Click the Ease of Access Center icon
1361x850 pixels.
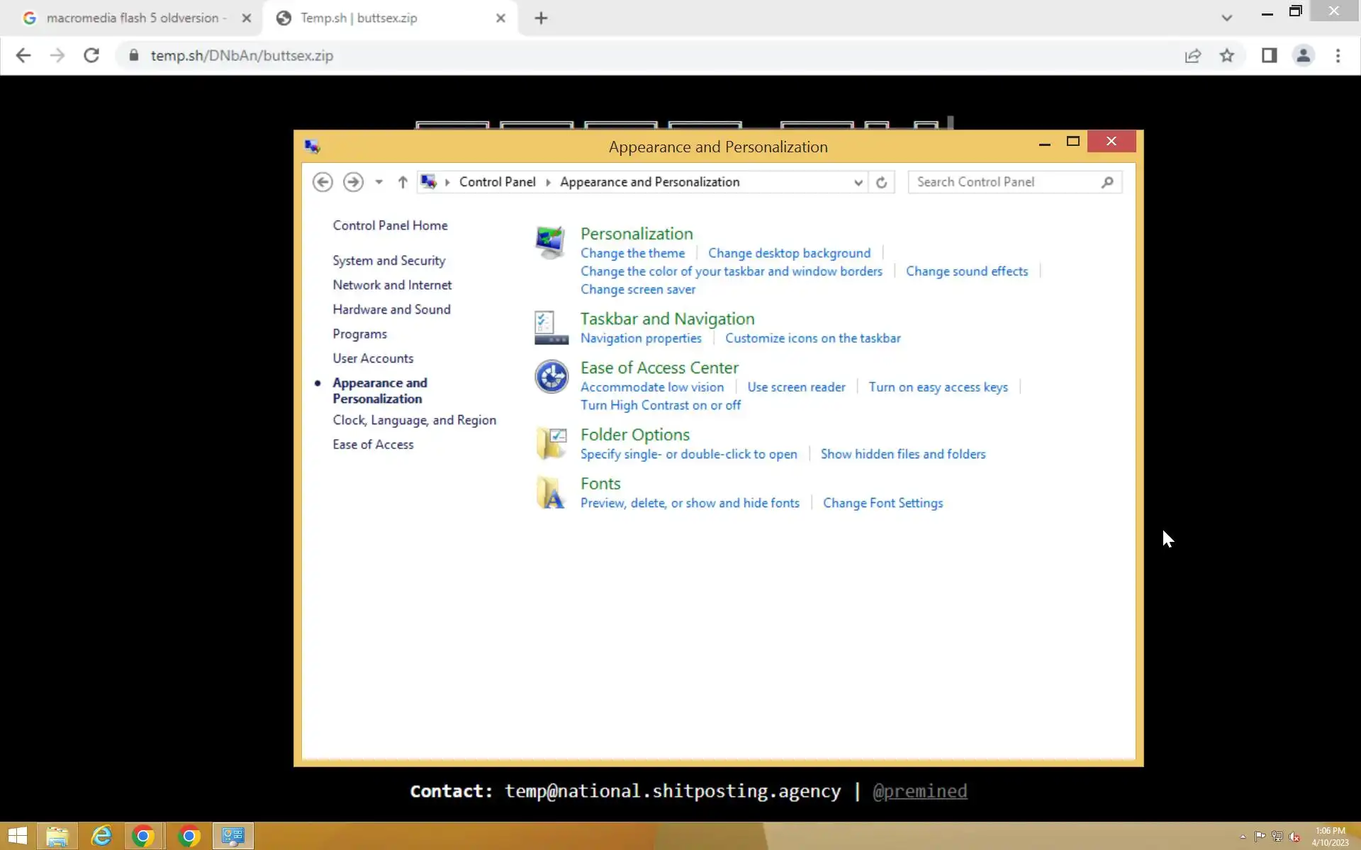tap(551, 376)
